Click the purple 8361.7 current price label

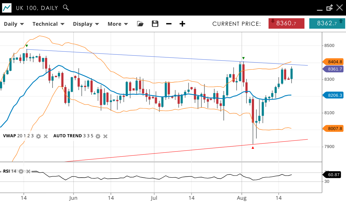[333, 69]
